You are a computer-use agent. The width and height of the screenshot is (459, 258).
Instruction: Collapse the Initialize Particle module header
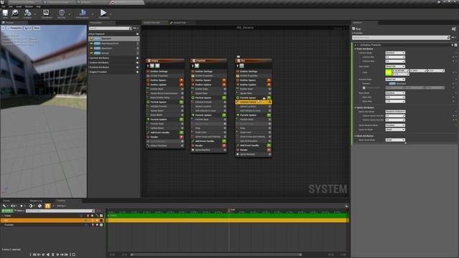[x=355, y=45]
